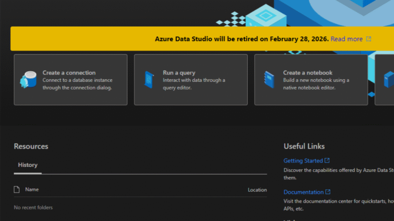Click the external link icon beside Read more
394x221 pixels.
tap(368, 39)
